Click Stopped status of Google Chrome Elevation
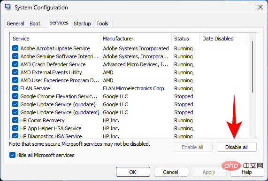268x181 pixels. pyautogui.click(x=184, y=96)
